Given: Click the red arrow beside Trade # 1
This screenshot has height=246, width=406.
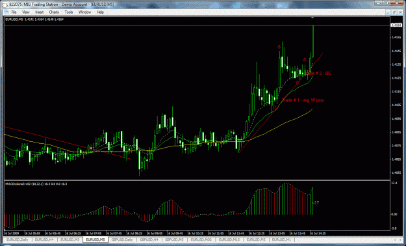Looking at the screenshot, I should [x=275, y=107].
